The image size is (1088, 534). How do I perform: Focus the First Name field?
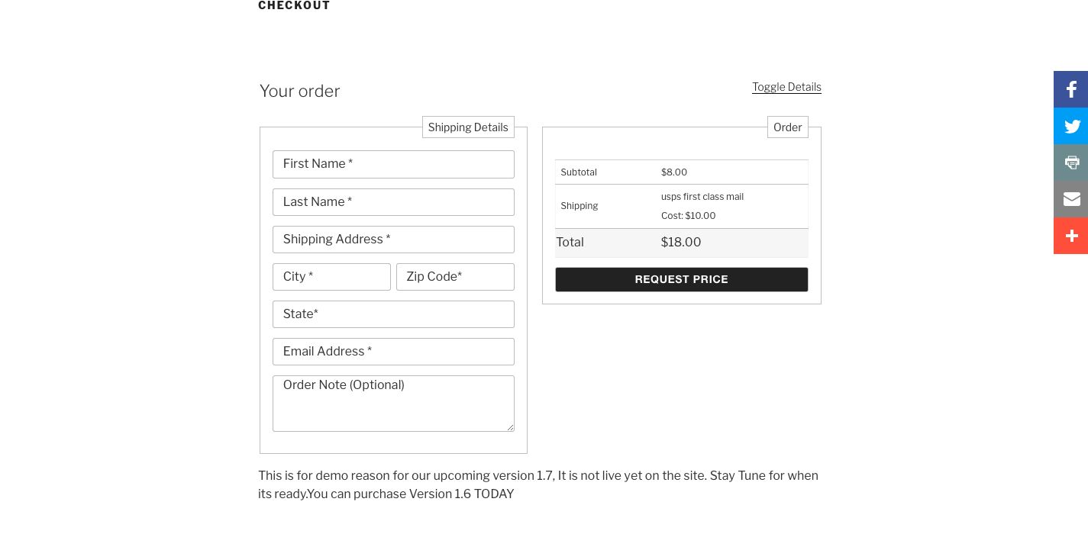(393, 164)
